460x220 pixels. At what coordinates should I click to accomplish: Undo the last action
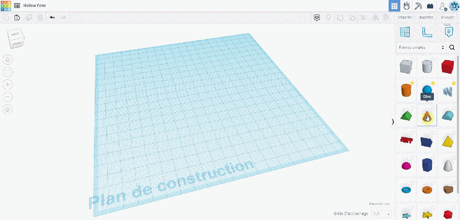pos(53,17)
